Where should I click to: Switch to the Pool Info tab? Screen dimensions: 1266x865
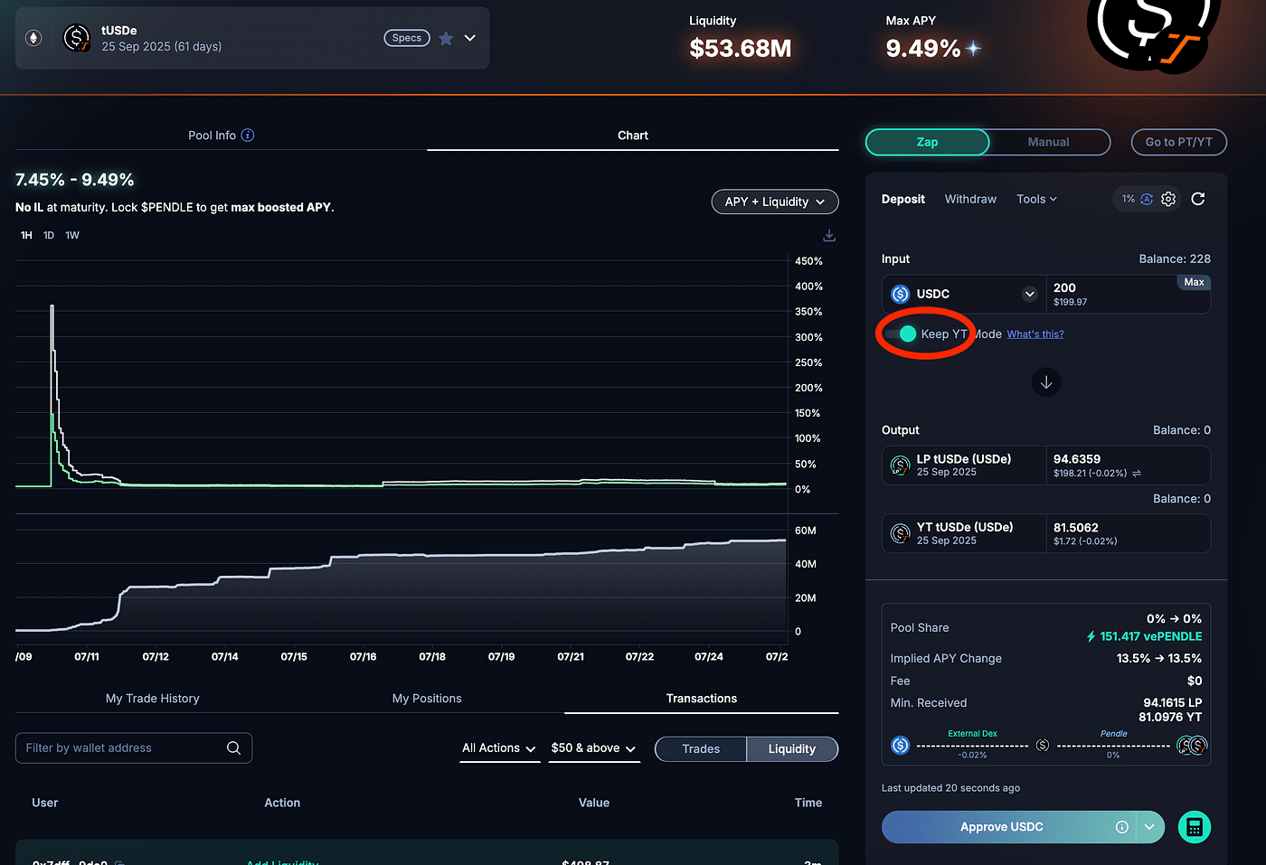(x=221, y=135)
